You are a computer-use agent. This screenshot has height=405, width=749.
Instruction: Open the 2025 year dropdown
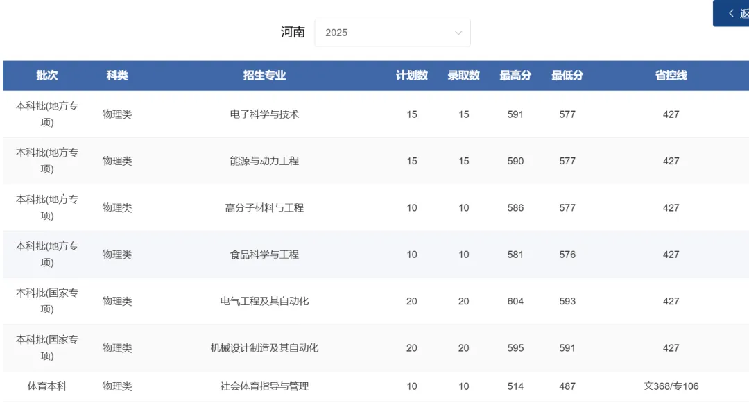pyautogui.click(x=392, y=33)
